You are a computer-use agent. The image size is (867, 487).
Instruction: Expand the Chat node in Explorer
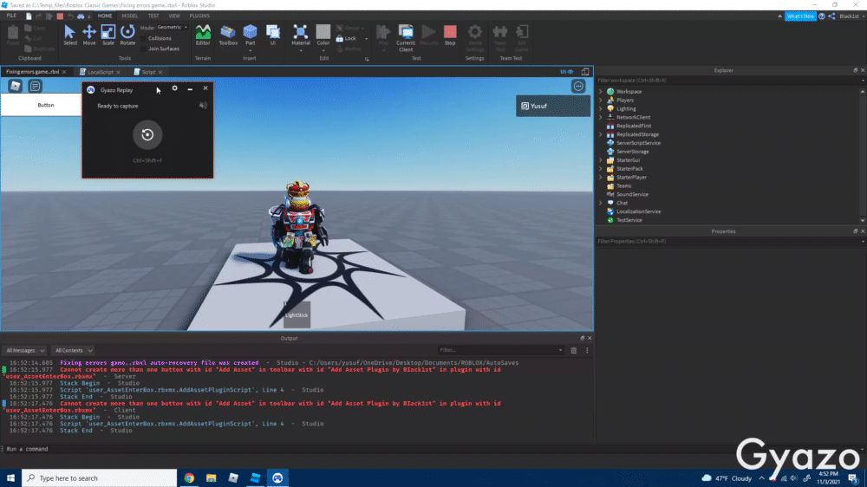[x=601, y=203]
